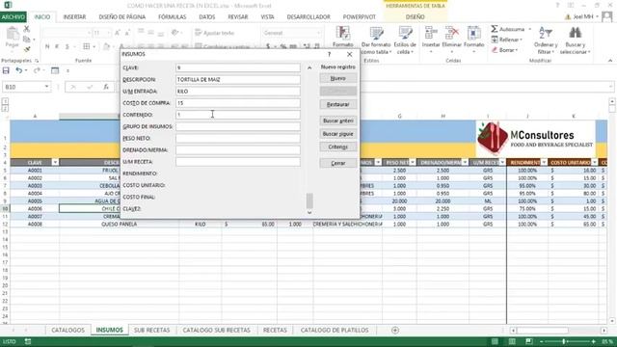617x347 pixels.
Task: Click the Insertar cells icon
Action: coord(431,33)
